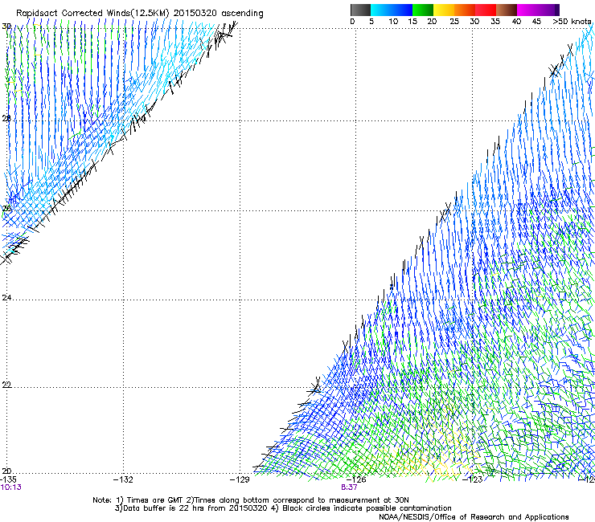
Task: Click the purple 10:13 swath time label
Action: pyautogui.click(x=10, y=487)
